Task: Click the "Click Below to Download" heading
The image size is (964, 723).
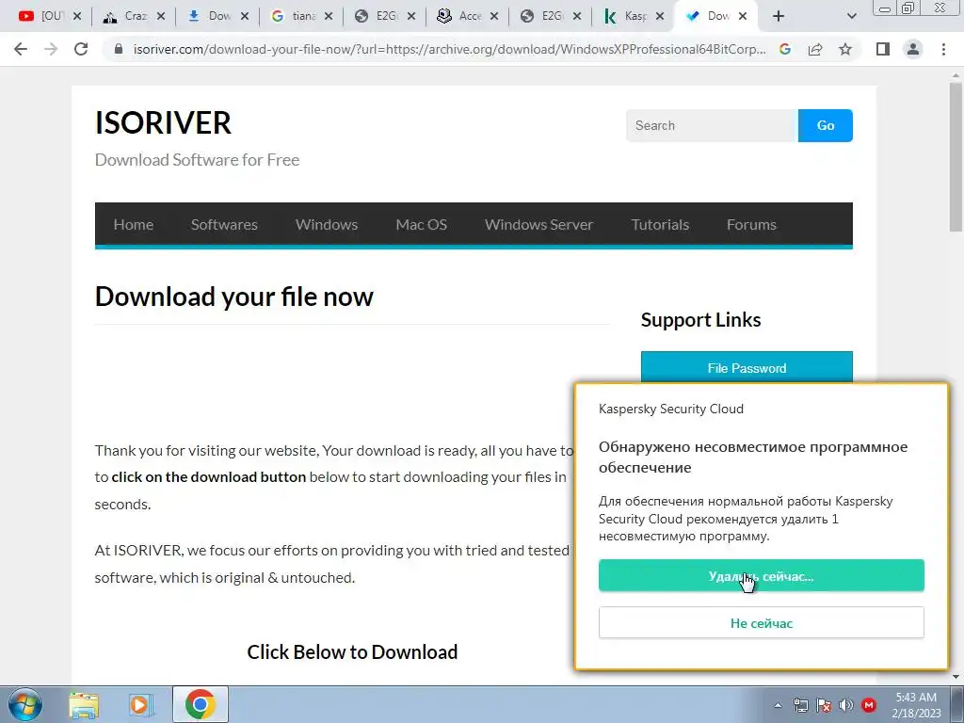Action: 352,651
